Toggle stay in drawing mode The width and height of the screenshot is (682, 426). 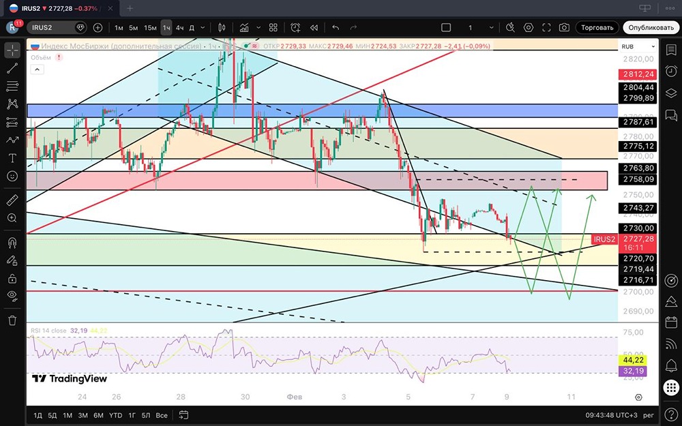tap(12, 260)
